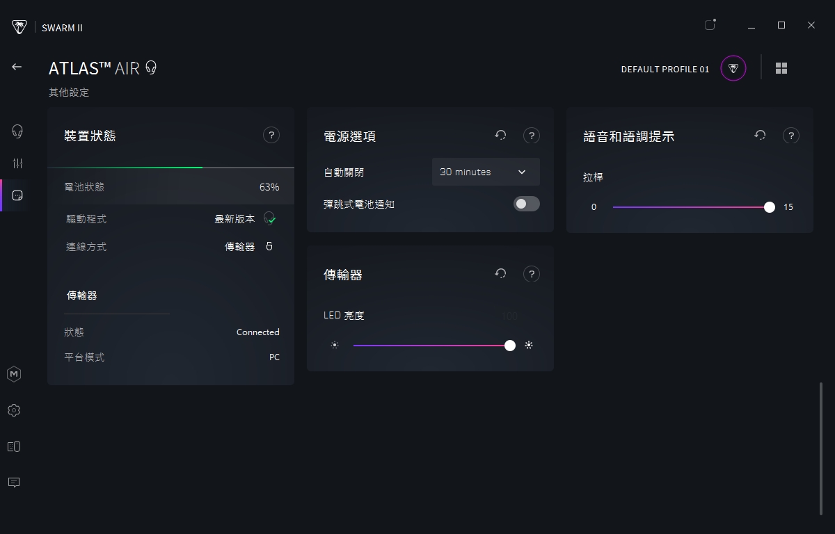Click the vertical scrollbar on right
This screenshot has width=835, height=534.
click(821, 448)
